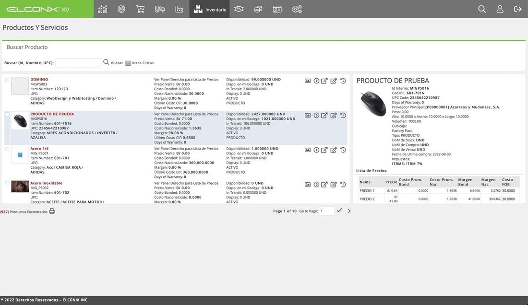This screenshot has height=305, width=528.
Task: Click circled arrow icon for PRODUCTO DE PRUEBA
Action: coord(316,116)
